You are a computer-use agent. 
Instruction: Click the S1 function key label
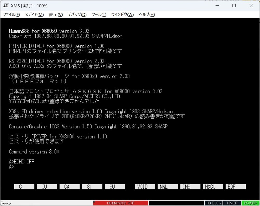tap(92, 187)
